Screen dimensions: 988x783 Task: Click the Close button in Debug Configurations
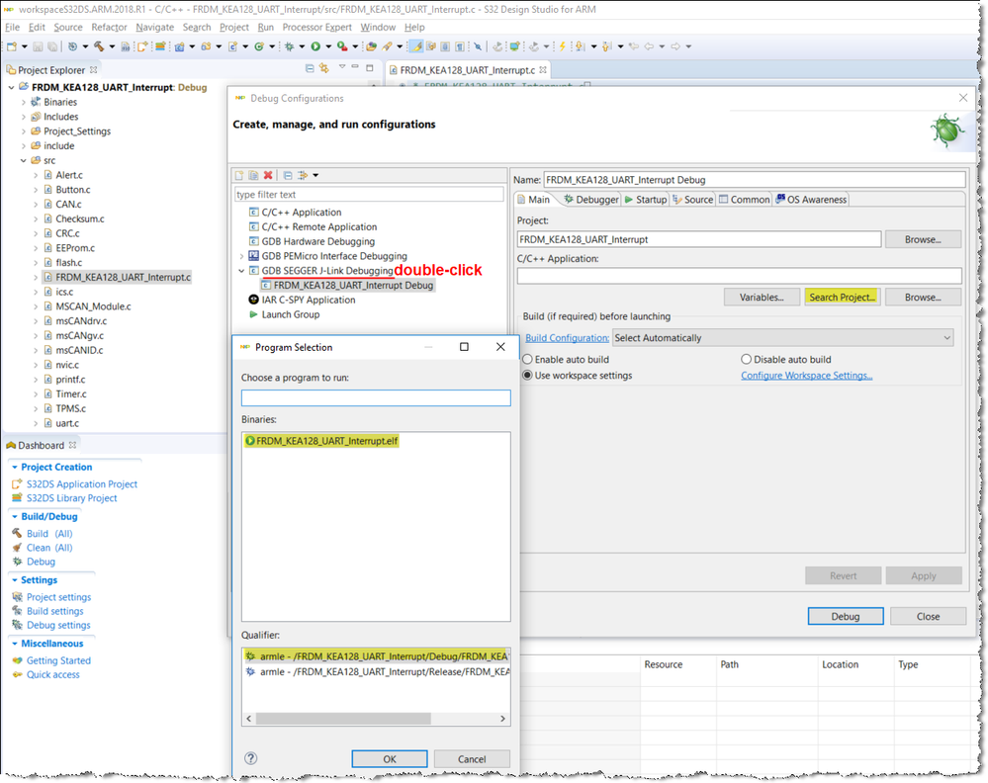tap(928, 616)
